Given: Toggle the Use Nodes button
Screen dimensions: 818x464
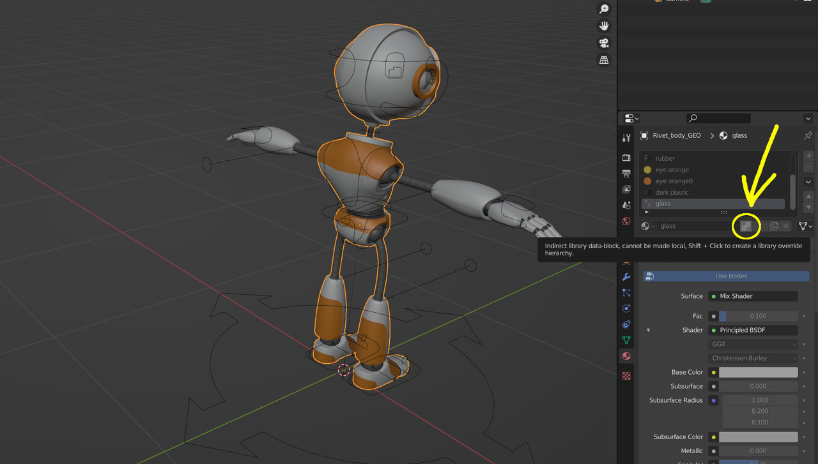Looking at the screenshot, I should click(x=726, y=276).
